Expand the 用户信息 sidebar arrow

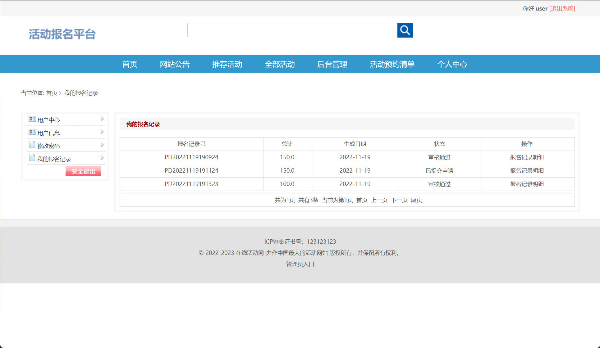(102, 131)
